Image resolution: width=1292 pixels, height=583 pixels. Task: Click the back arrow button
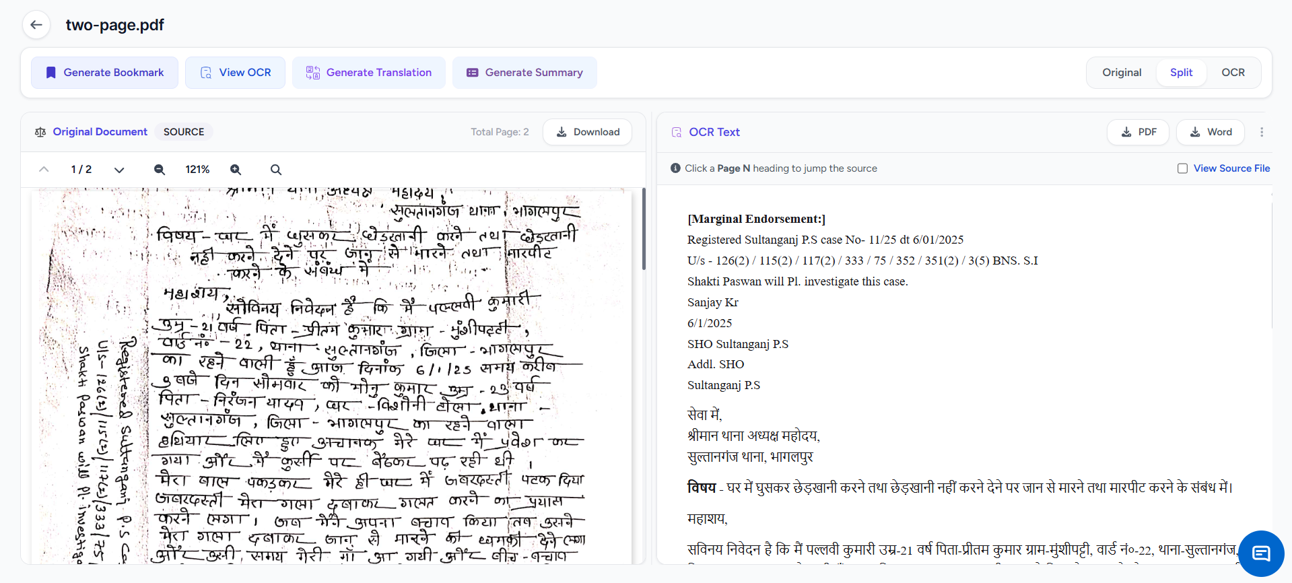[x=36, y=25]
